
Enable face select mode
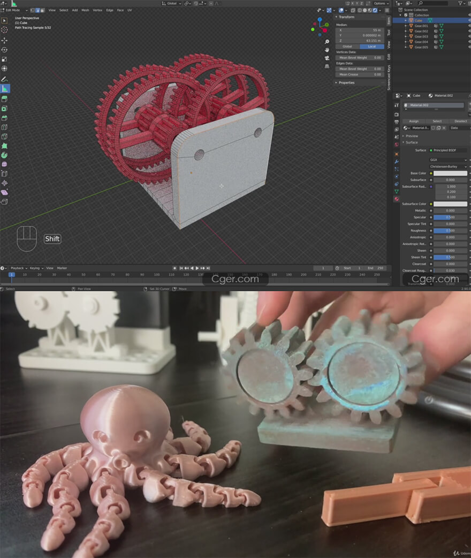(42, 10)
